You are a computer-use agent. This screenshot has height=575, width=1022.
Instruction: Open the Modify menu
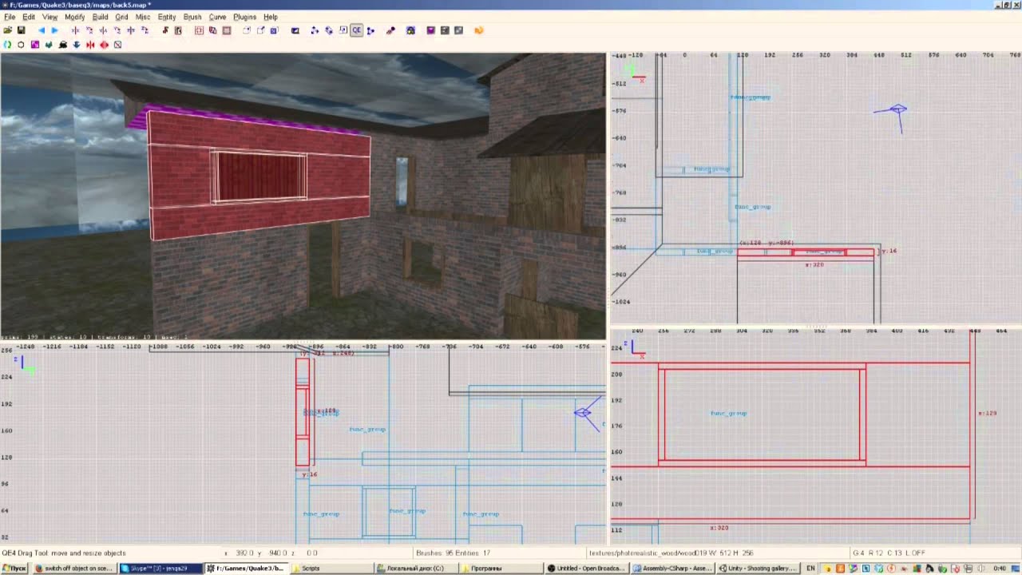74,17
